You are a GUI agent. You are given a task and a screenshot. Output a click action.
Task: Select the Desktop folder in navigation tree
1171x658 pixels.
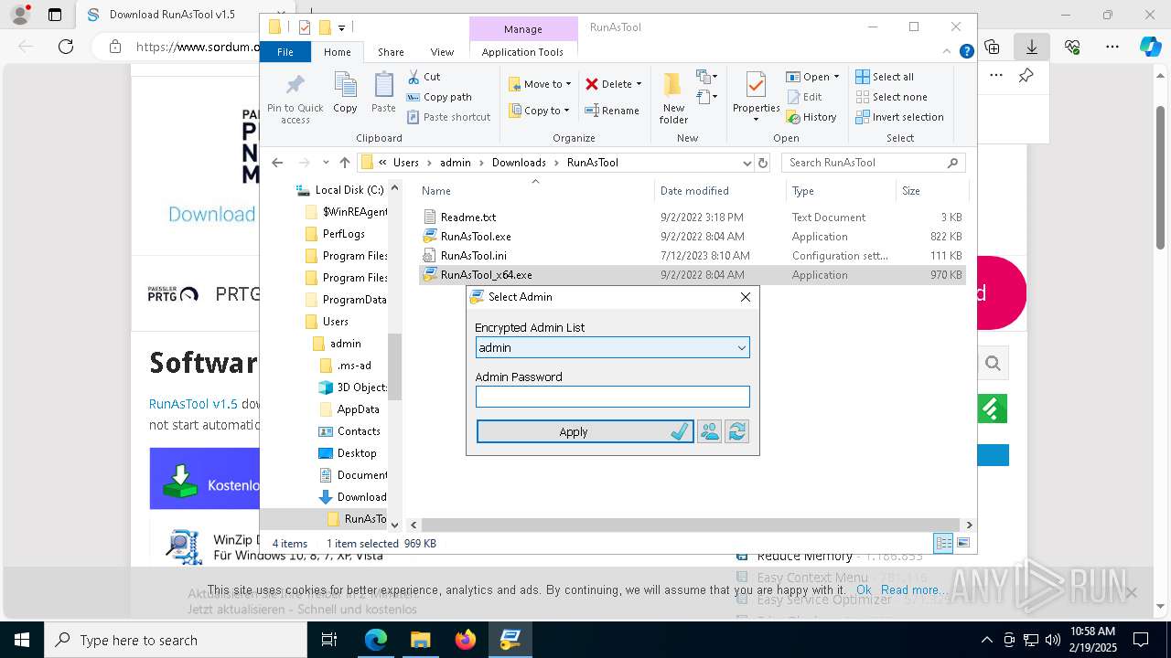(x=356, y=453)
